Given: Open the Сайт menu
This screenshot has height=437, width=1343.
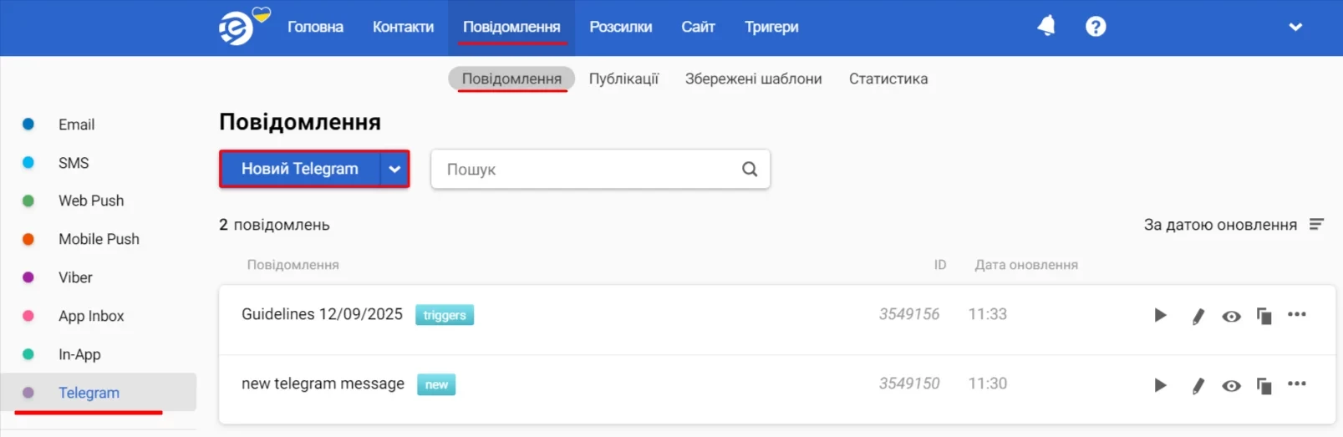Looking at the screenshot, I should [698, 27].
